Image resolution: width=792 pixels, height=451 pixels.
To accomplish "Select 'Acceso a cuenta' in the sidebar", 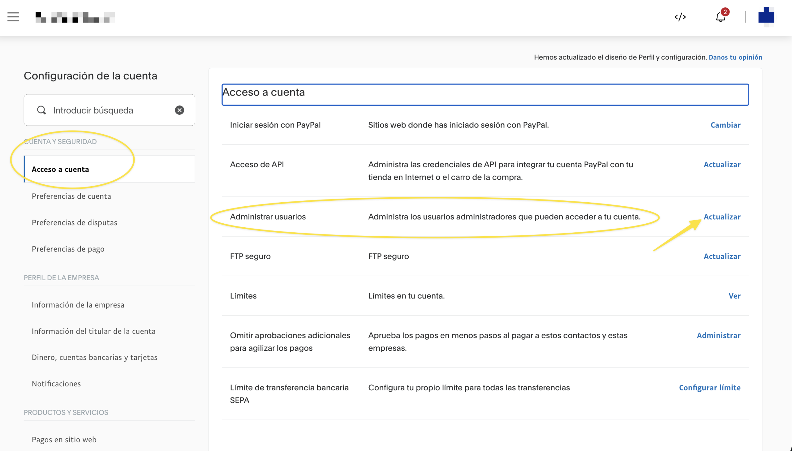I will pos(60,169).
